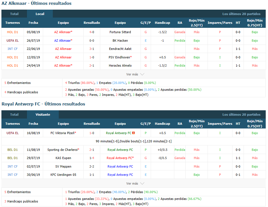Image resolution: width=268 pixels, height=207 pixels.
Task: Click 'Los últimos 20 partidos' in Royal Antwerp table
Action: [241, 115]
